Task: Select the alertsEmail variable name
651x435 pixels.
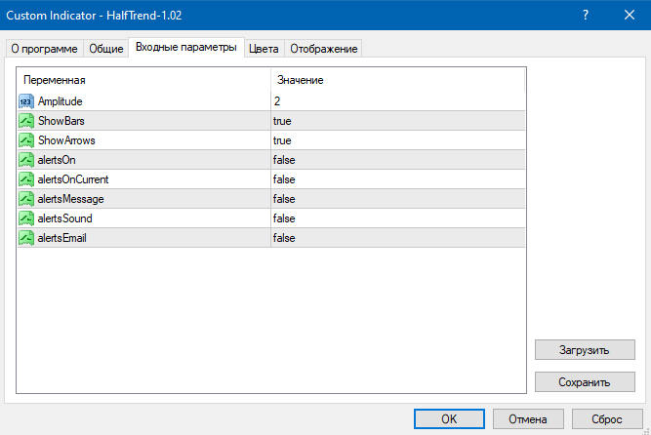Action: coord(61,238)
